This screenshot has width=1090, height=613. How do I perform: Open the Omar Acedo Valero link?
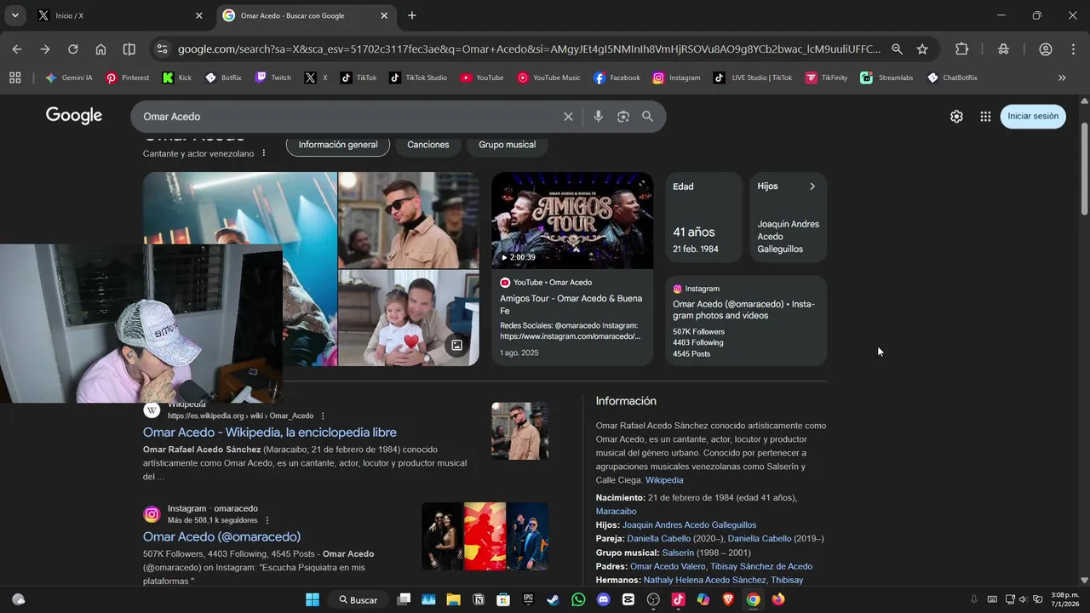tap(668, 566)
